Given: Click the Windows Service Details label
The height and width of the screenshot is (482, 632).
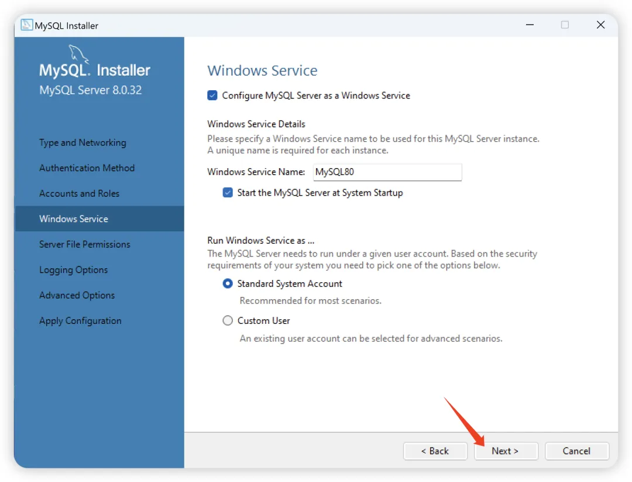Looking at the screenshot, I should click(256, 124).
